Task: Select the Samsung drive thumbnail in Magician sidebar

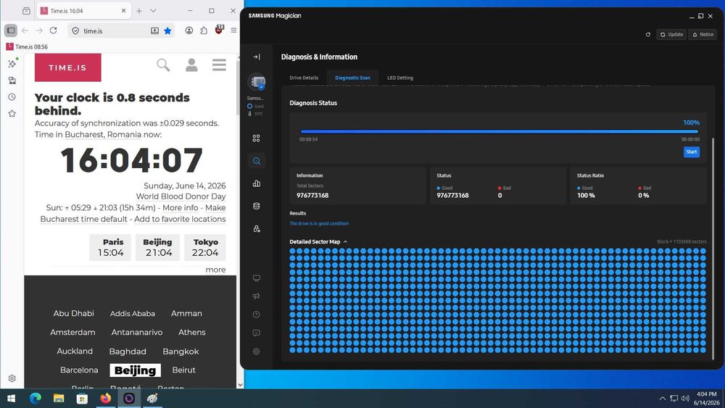Action: click(x=256, y=82)
